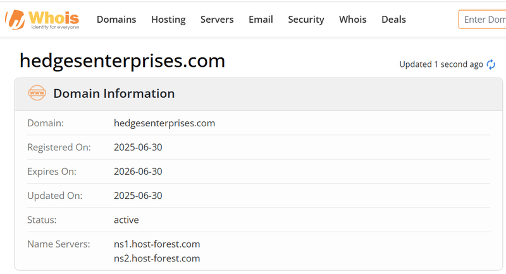The height and width of the screenshot is (274, 506).
Task: Click the Whois logo
Action: [42, 20]
